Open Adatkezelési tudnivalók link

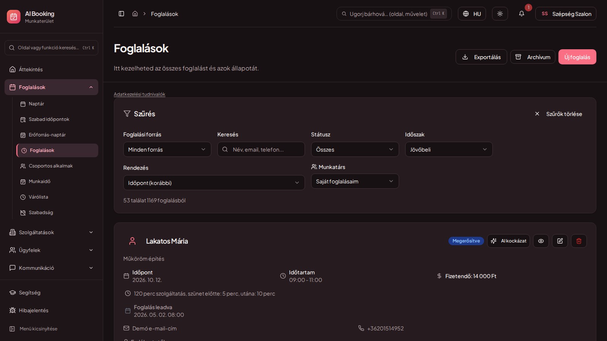point(139,94)
